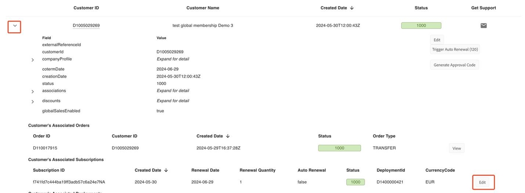The height and width of the screenshot is (193, 525).
Task: Open customer ID D1005029269 link in top row
Action: pyautogui.click(x=86, y=25)
